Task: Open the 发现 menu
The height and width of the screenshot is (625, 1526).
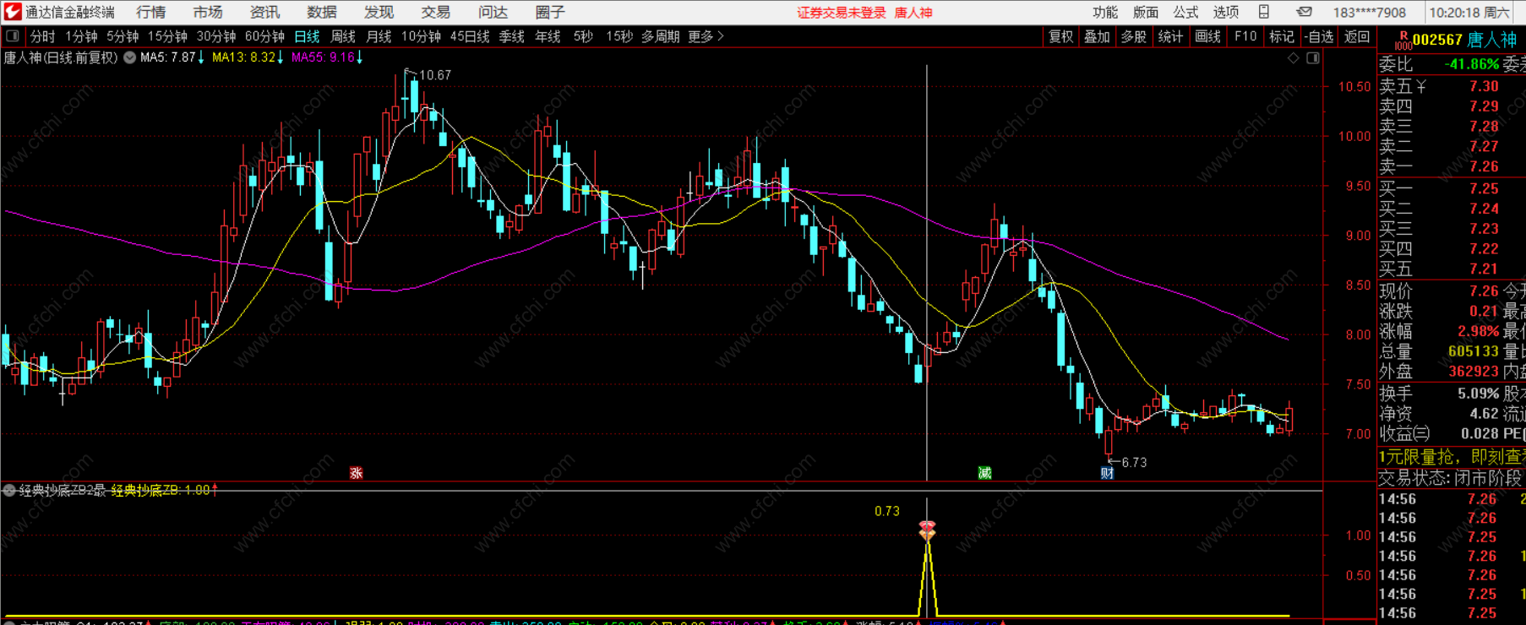Action: (x=379, y=12)
